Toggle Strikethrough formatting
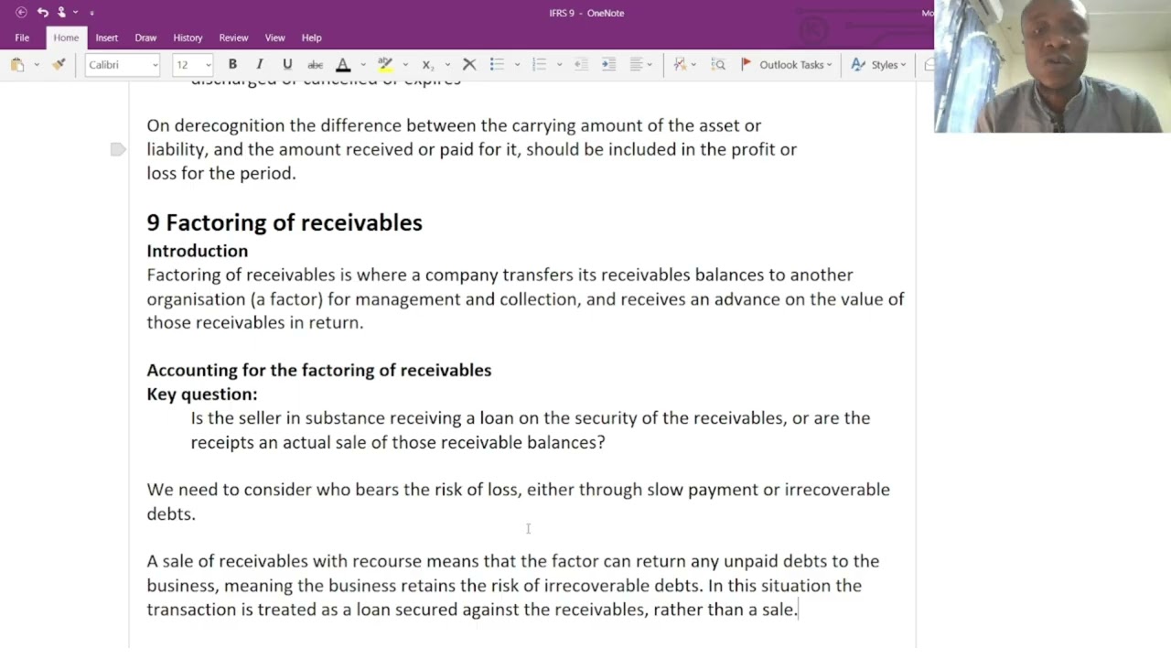The width and height of the screenshot is (1171, 659). [316, 65]
